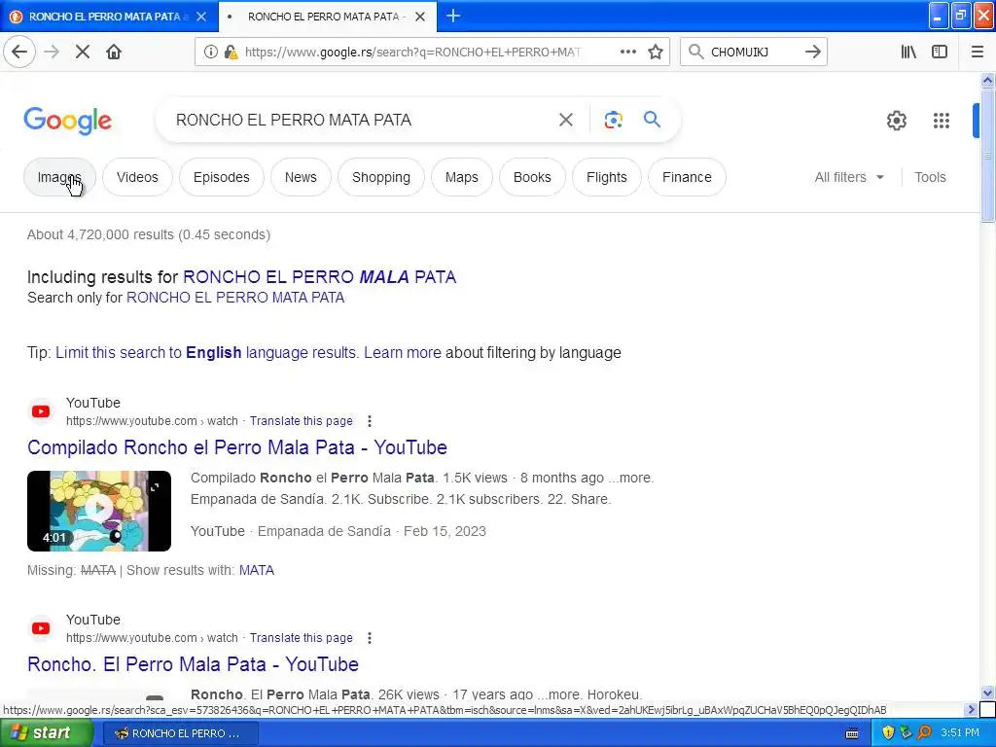
Task: Search only for RONCHO EL PERRO MATA PATA
Action: point(235,298)
